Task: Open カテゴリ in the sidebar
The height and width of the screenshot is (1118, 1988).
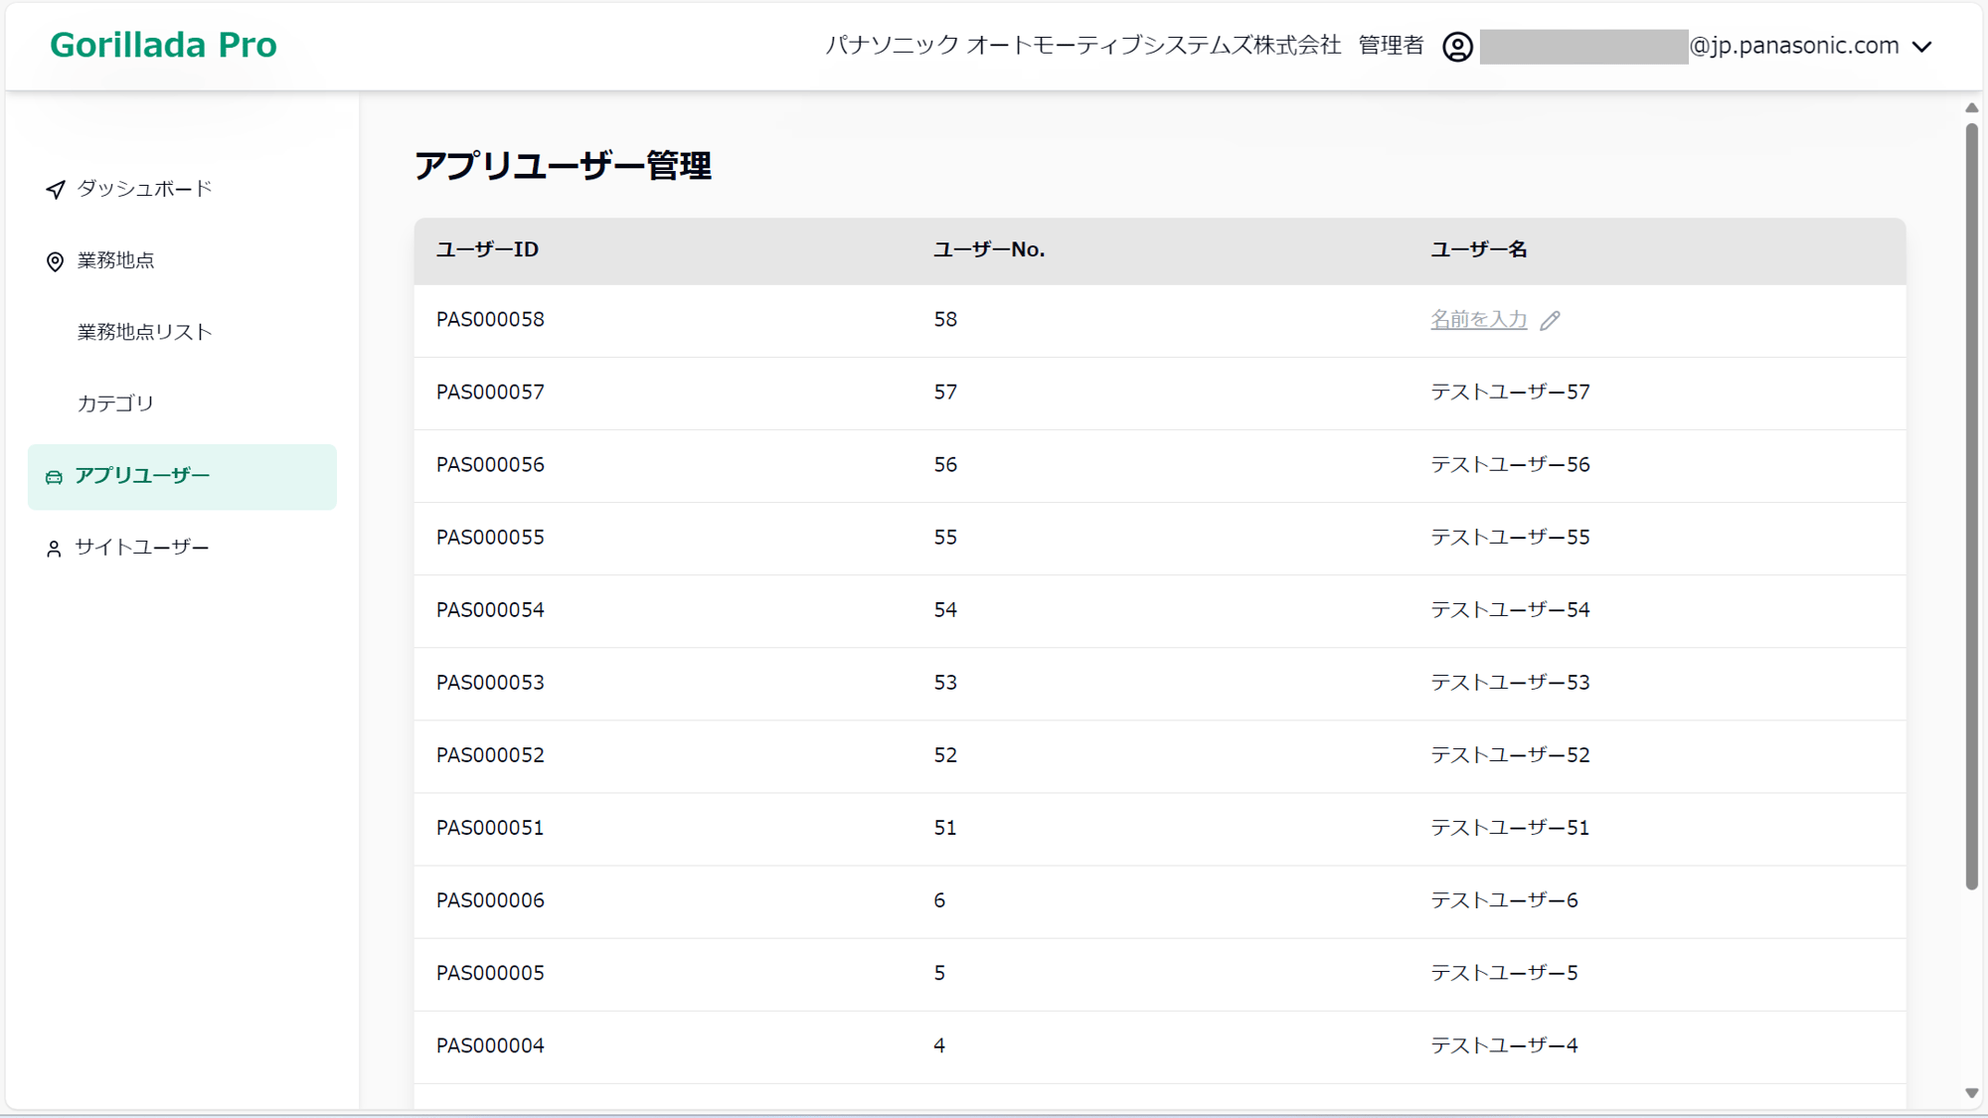Action: tap(115, 403)
